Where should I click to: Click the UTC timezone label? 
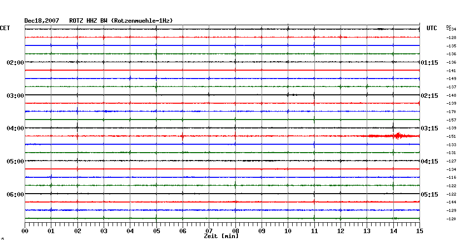coord(432,28)
